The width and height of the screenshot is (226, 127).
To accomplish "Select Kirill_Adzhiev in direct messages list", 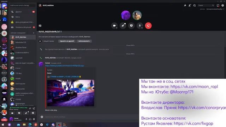I will [23, 37].
